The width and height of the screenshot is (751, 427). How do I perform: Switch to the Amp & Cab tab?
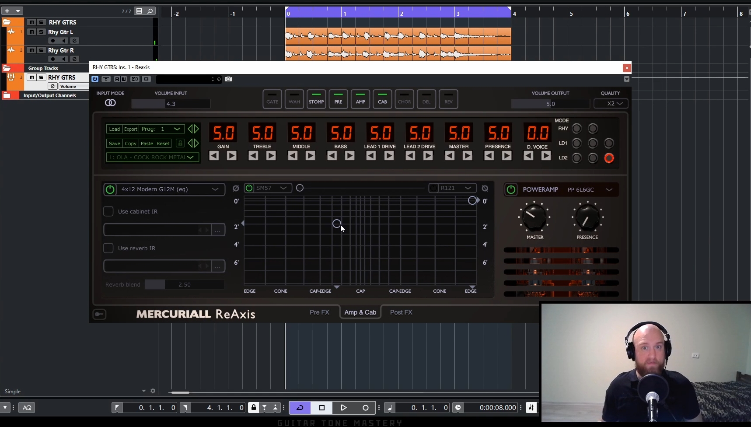point(360,312)
